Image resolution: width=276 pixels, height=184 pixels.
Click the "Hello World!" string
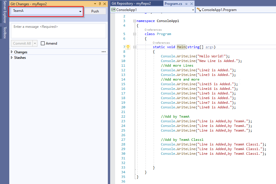point(211,56)
